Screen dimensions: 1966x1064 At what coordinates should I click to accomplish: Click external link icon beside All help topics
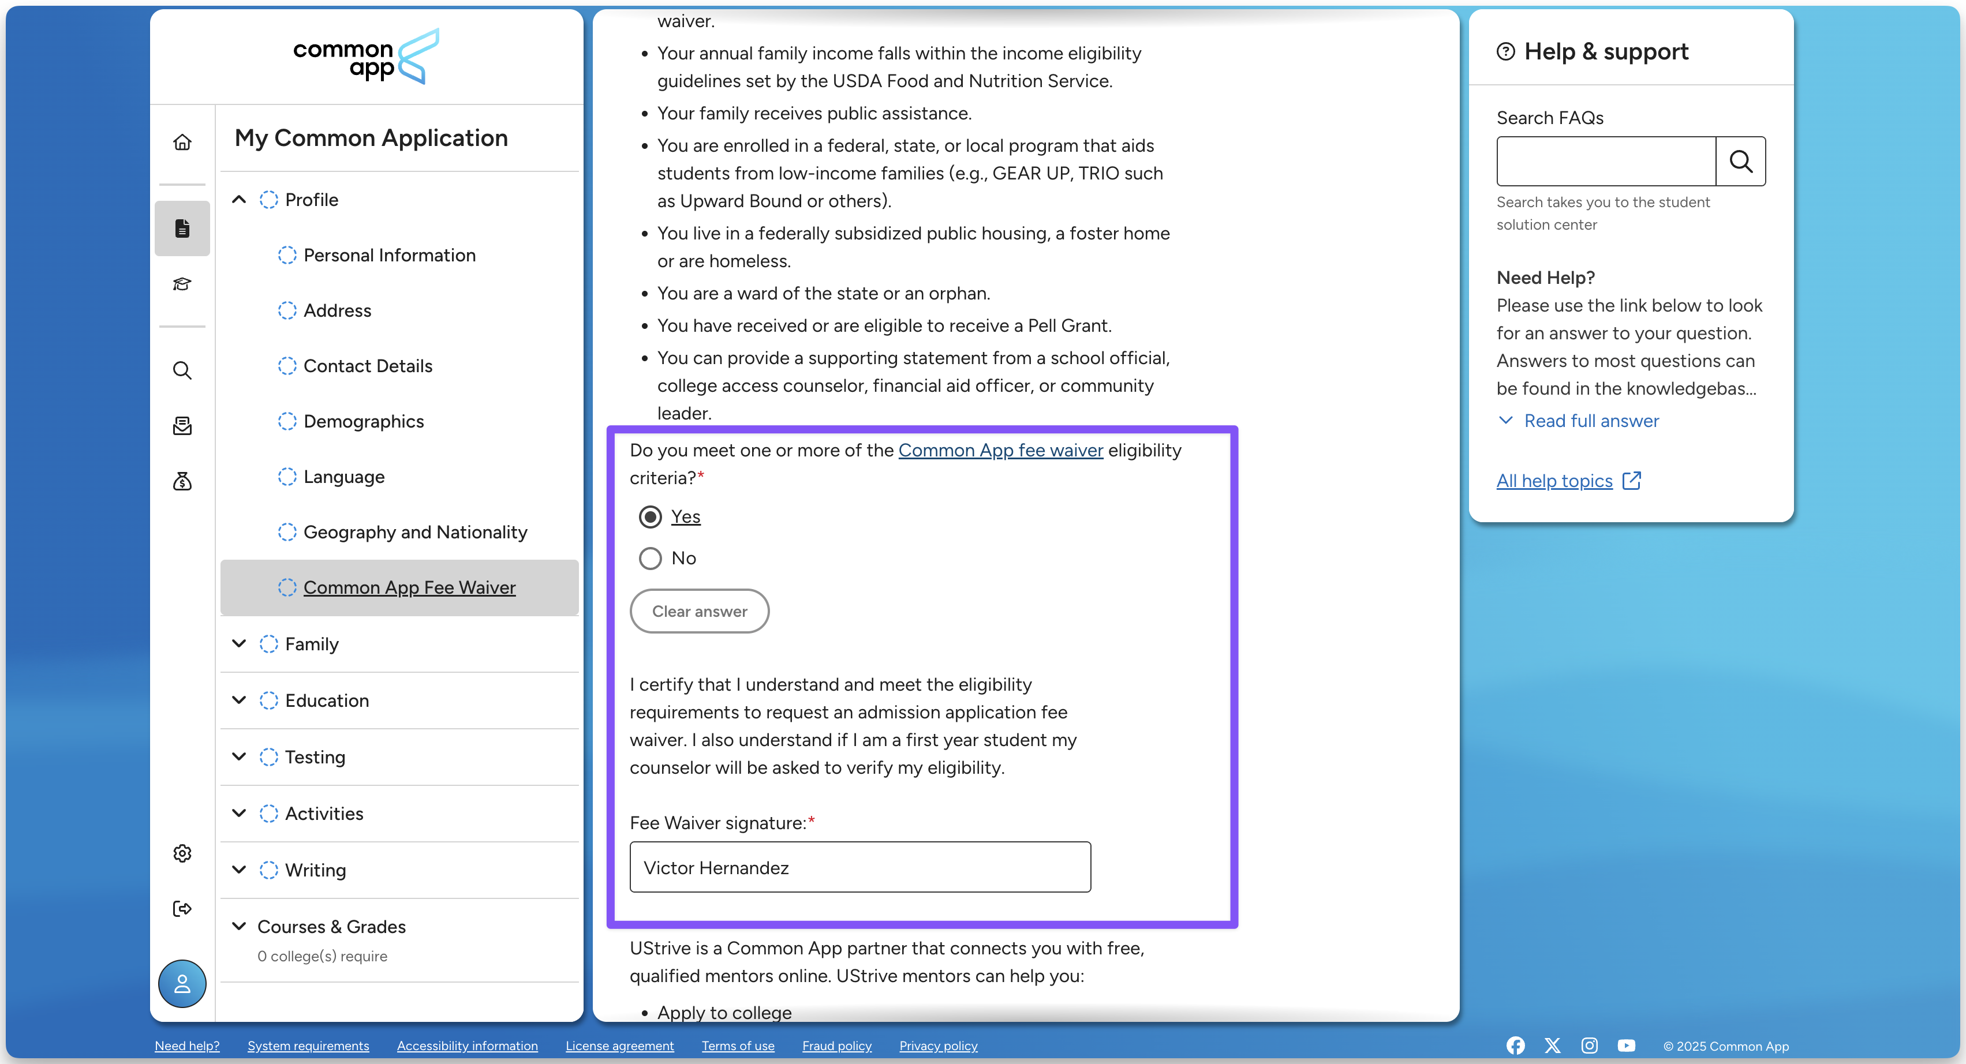[x=1632, y=481]
